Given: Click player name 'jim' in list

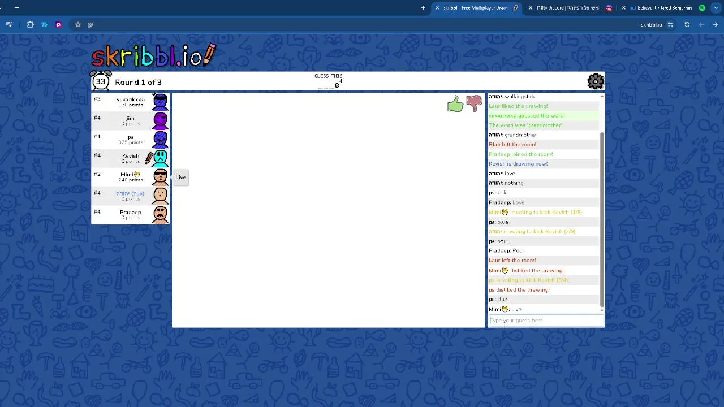Looking at the screenshot, I should [x=131, y=118].
